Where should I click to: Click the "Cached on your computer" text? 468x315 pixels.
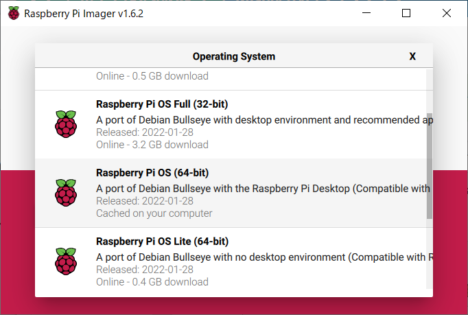(x=154, y=213)
